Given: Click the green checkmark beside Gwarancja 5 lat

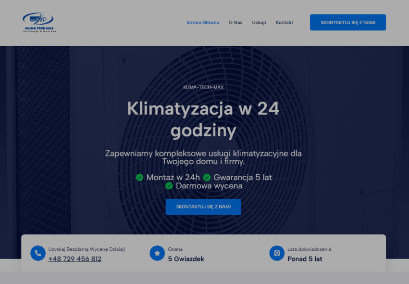Looking at the screenshot, I should [207, 177].
